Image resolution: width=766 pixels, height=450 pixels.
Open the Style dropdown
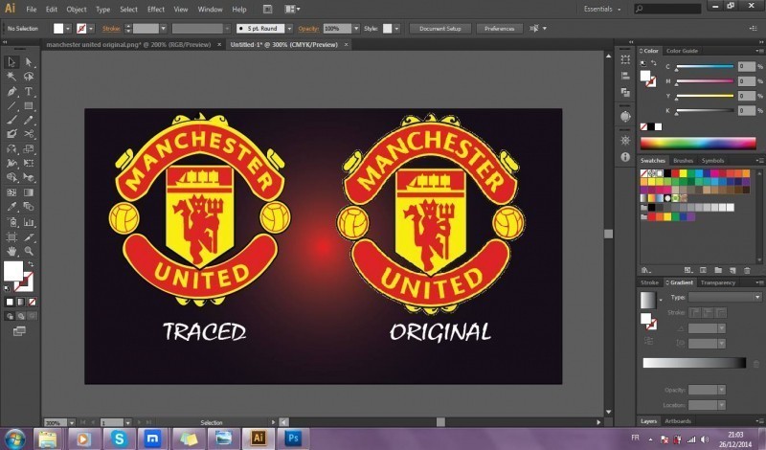(396, 29)
